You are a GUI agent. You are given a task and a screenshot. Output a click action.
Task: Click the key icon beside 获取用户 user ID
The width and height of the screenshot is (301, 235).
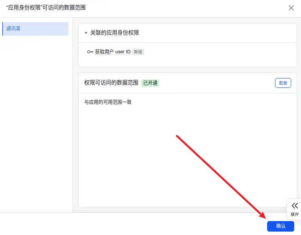90,52
